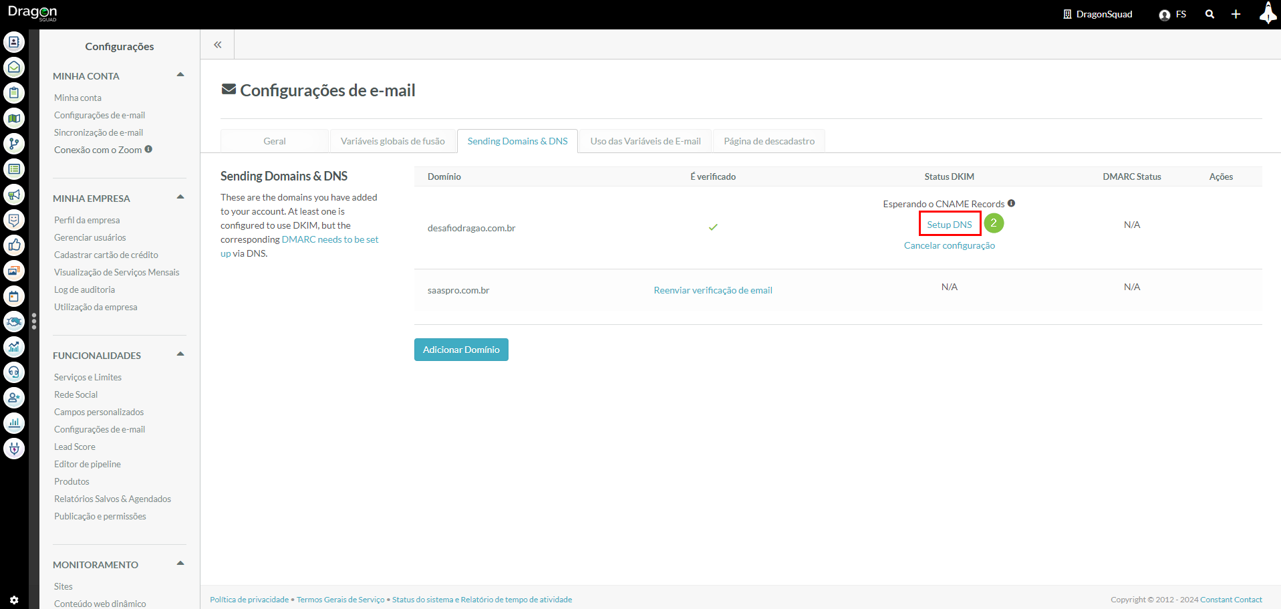The width and height of the screenshot is (1281, 609).
Task: Click info icon next to CNAME Records
Action: coord(1011,203)
